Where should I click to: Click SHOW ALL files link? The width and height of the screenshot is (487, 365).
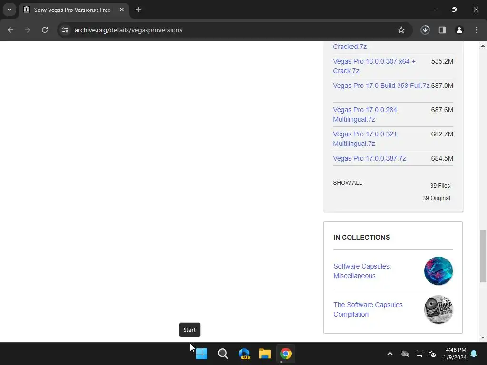[x=348, y=183]
